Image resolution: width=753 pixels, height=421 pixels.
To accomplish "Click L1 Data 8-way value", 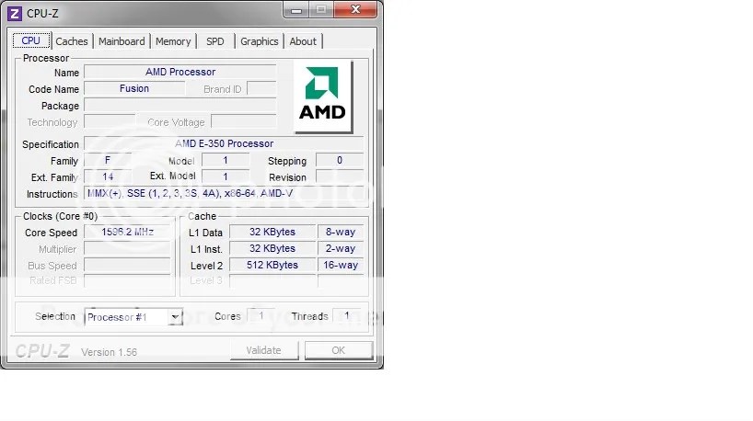I will pyautogui.click(x=341, y=232).
